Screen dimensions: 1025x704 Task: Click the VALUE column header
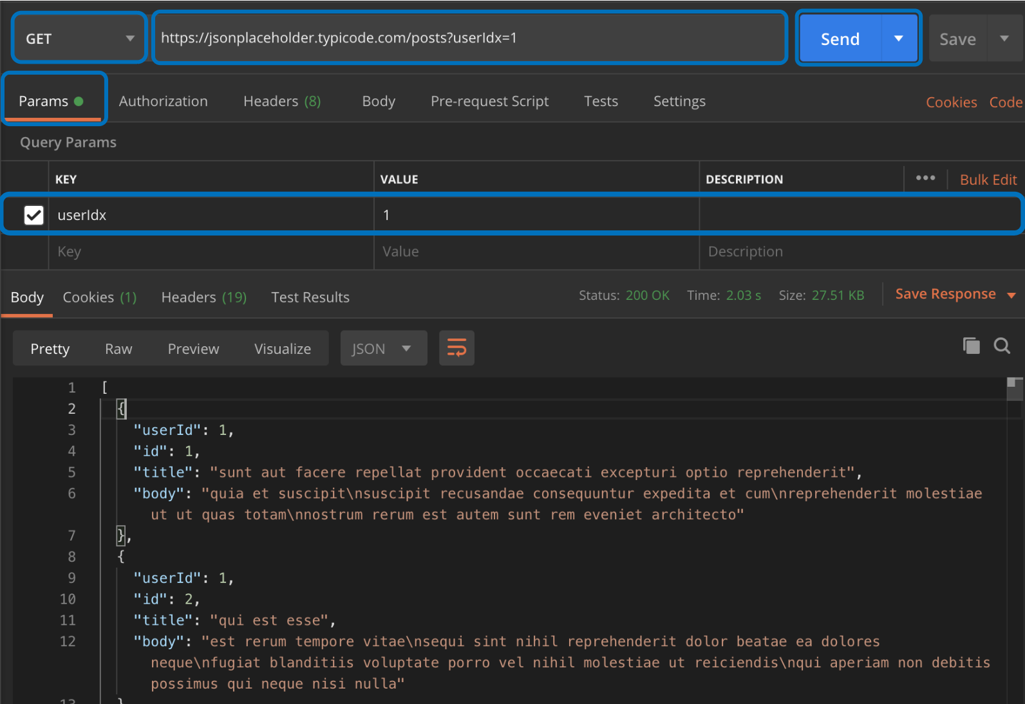[399, 180]
